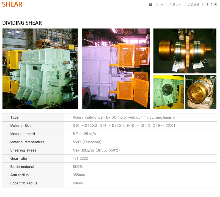Open the green gearbox shear photo
220x197 pixels.
point(40,69)
